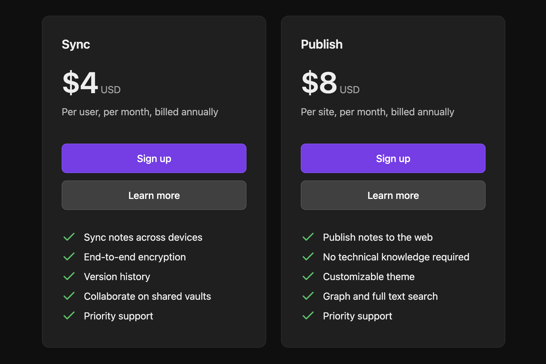The width and height of the screenshot is (546, 364).
Task: Click the green check beside Graph and full text search
Action: coord(308,296)
